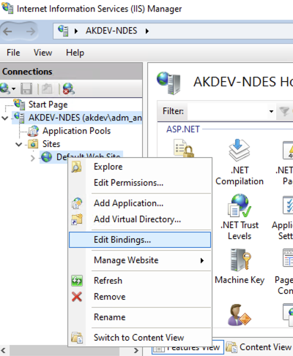Choose Rename from context menu
Image resolution: width=293 pixels, height=356 pixels.
pyautogui.click(x=140, y=317)
